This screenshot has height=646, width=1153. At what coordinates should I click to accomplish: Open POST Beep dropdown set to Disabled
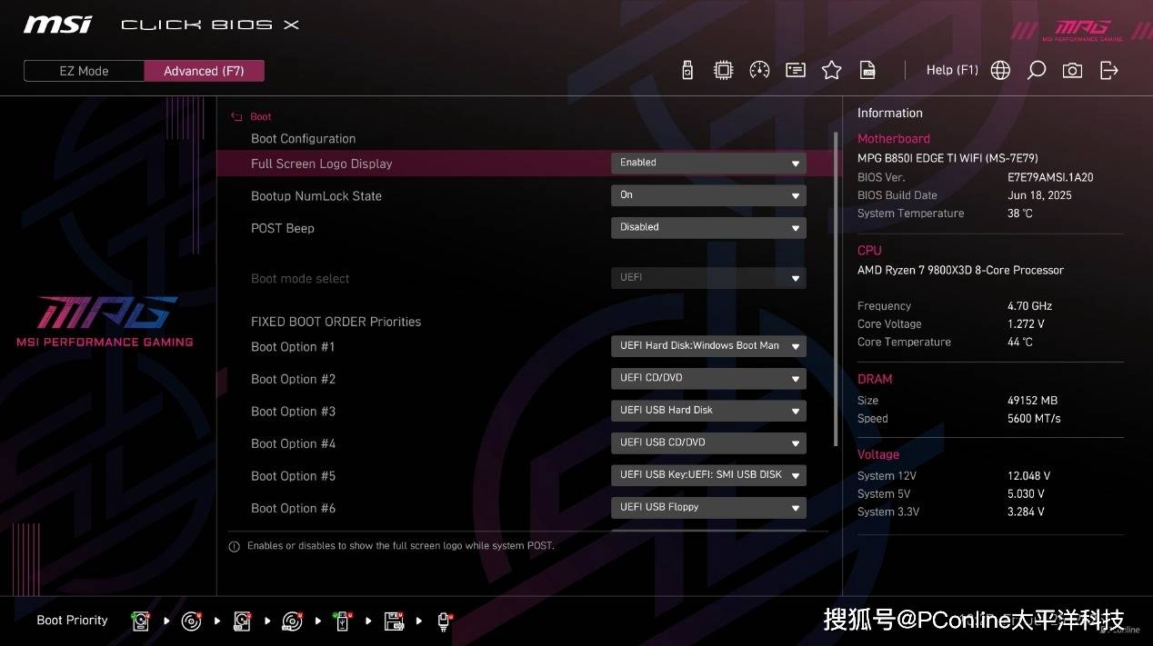(x=708, y=227)
